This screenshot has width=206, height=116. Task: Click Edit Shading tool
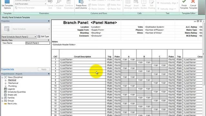(x=152, y=5)
